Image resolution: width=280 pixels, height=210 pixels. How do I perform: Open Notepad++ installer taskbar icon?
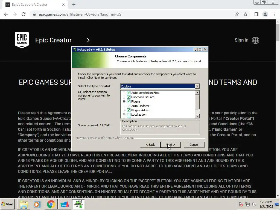[x=78, y=204]
